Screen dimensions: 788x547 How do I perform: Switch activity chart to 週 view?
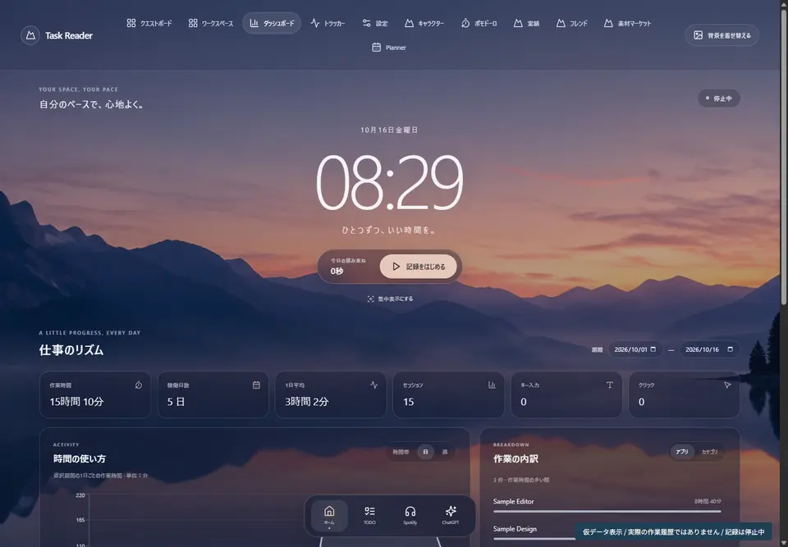(445, 452)
